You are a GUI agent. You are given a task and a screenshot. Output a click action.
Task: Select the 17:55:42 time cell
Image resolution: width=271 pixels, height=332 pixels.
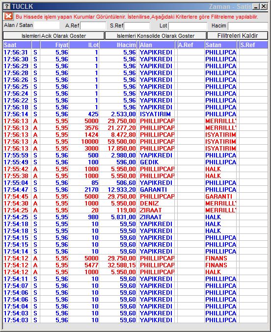tap(16, 169)
